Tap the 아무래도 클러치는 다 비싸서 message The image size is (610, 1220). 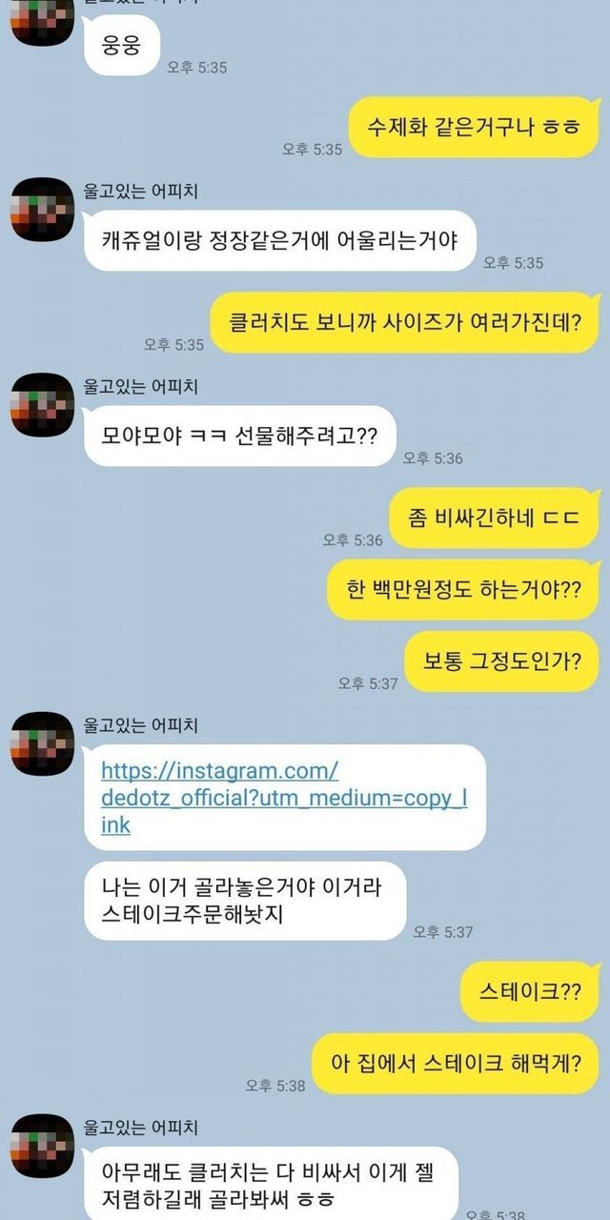271,1183
